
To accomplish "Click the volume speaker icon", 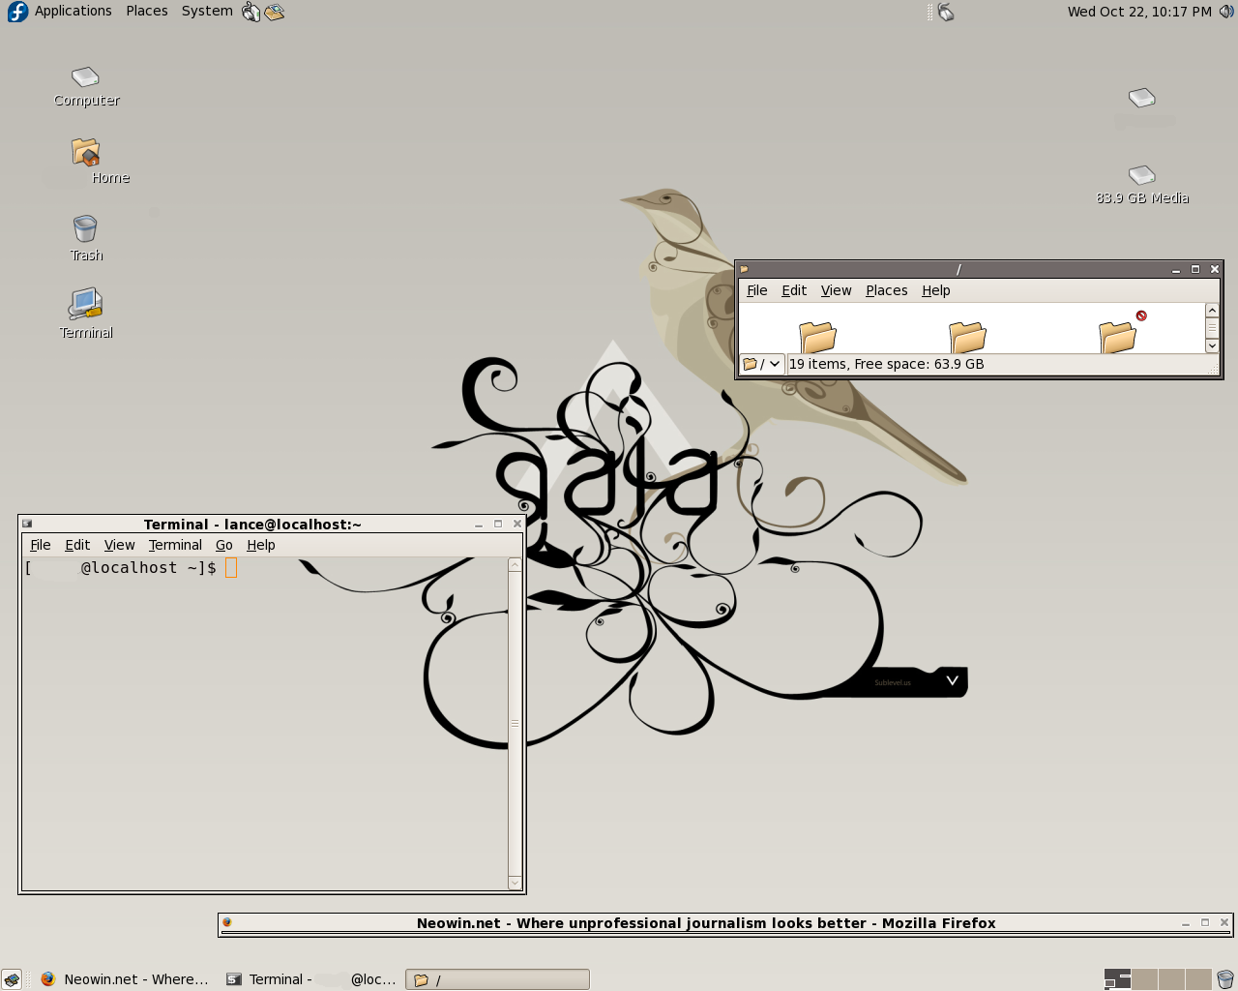I will [x=1226, y=12].
